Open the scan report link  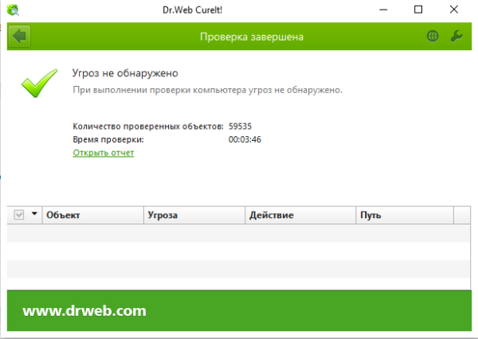pyautogui.click(x=104, y=153)
